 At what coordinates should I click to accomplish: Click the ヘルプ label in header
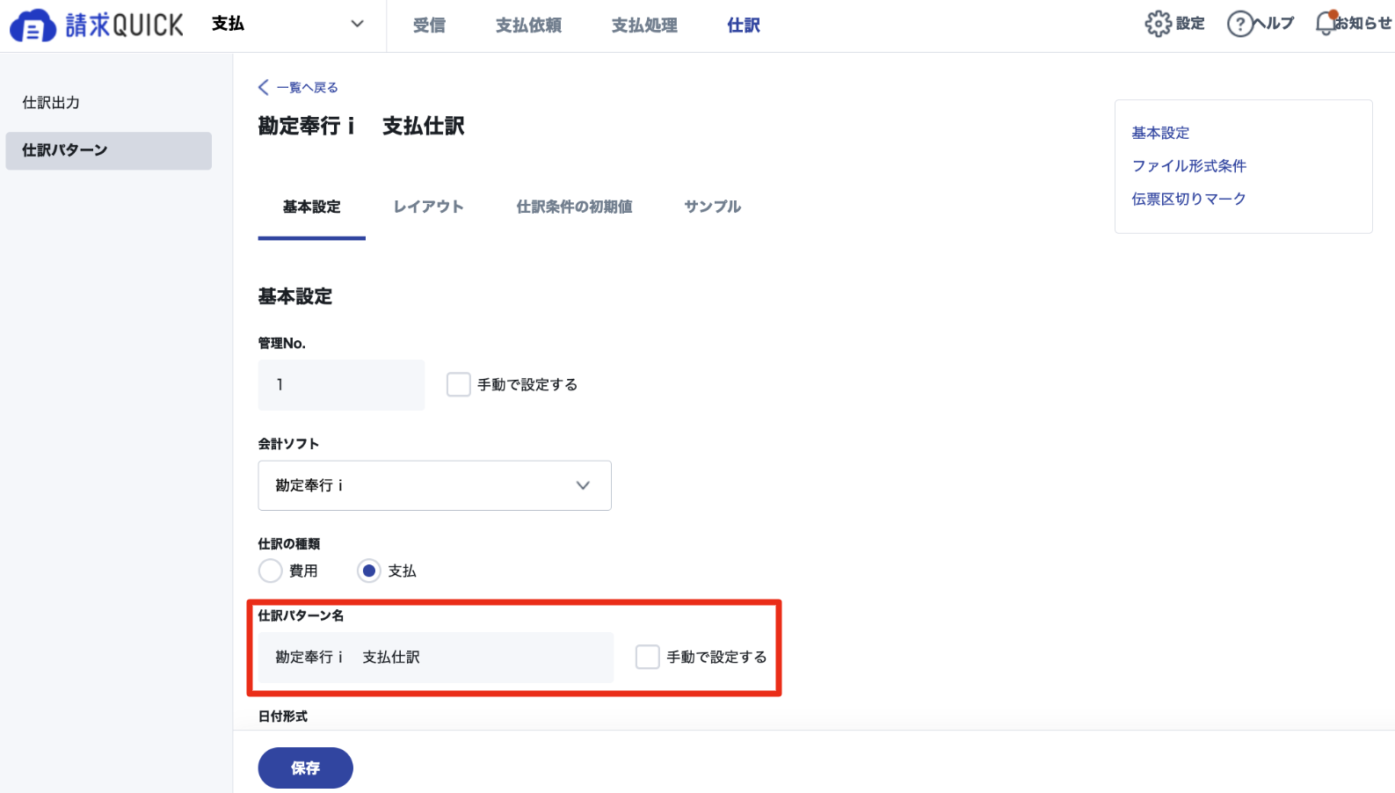point(1275,24)
